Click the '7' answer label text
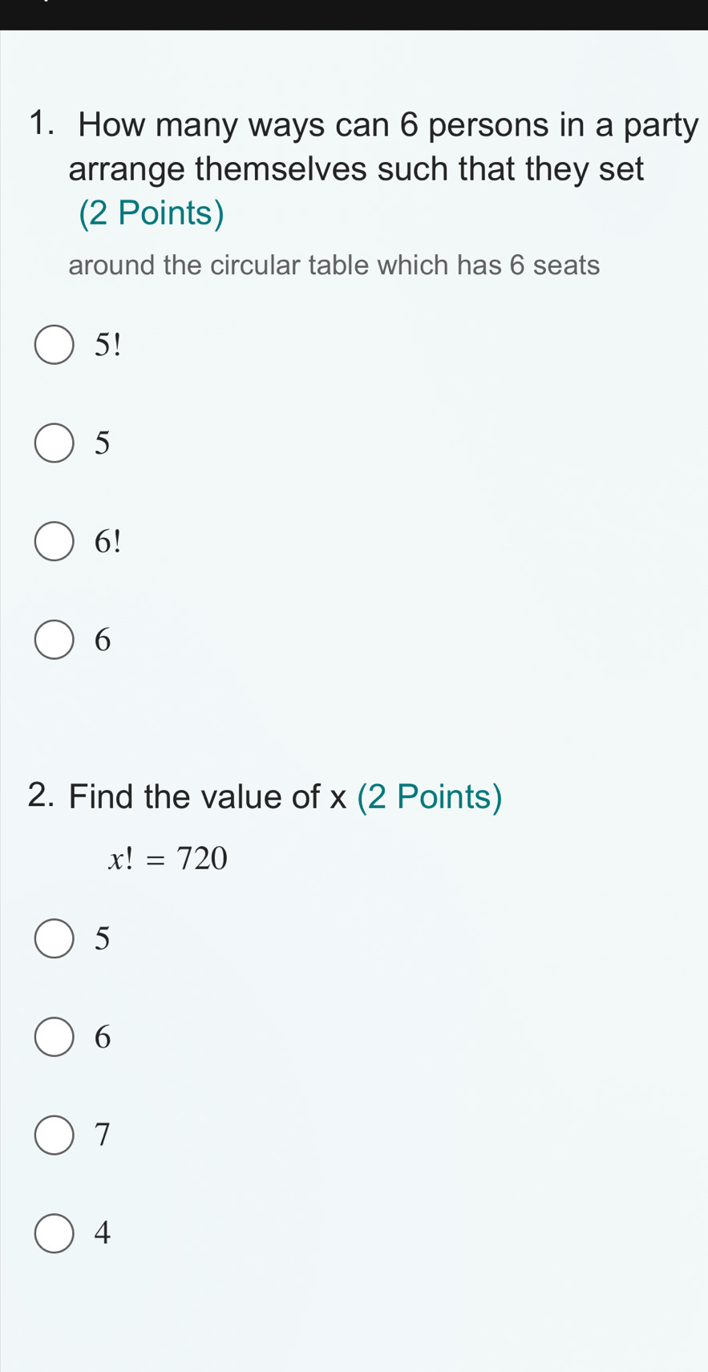The image size is (708, 1372). pyautogui.click(x=102, y=1135)
